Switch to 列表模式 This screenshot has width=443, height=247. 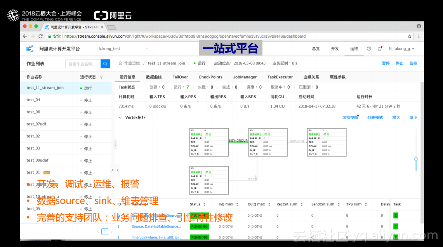pos(375,118)
